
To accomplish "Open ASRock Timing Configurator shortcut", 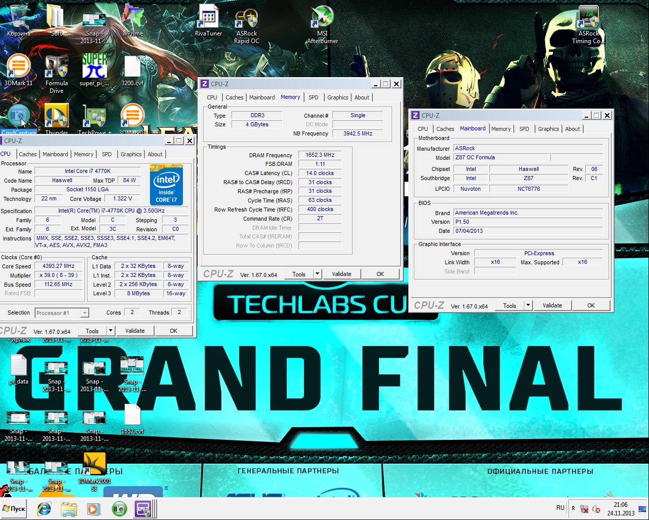I will 588,25.
